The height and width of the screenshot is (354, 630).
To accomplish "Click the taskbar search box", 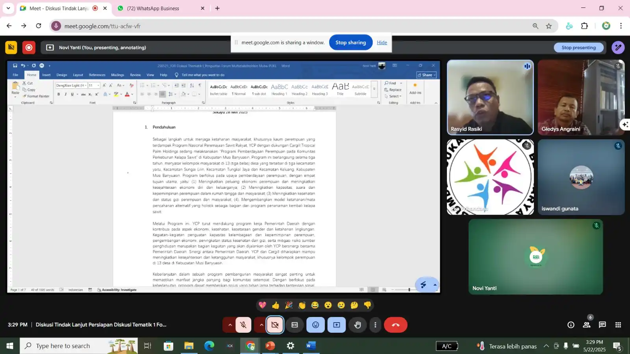I will point(79,346).
